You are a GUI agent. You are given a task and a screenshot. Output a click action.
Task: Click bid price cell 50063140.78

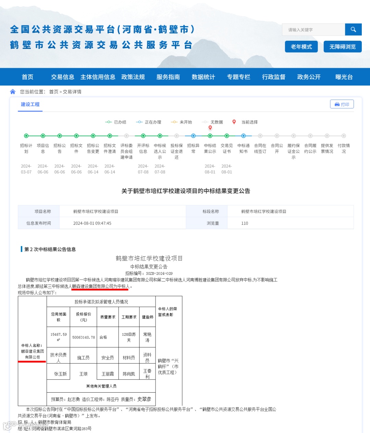click(x=84, y=338)
